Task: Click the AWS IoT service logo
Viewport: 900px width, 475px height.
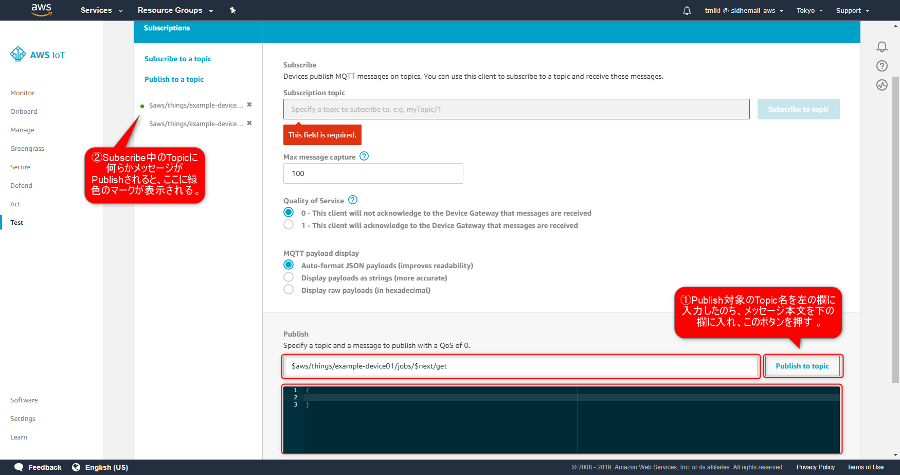Action: [38, 55]
